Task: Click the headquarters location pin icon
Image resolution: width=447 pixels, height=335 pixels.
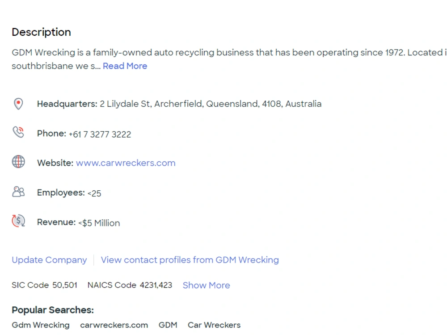Action: [x=18, y=104]
